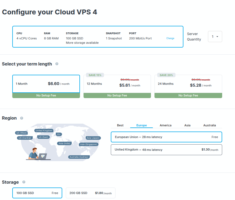
Task: Click the Australia (Sydney) map label
Action: (x=79, y=157)
